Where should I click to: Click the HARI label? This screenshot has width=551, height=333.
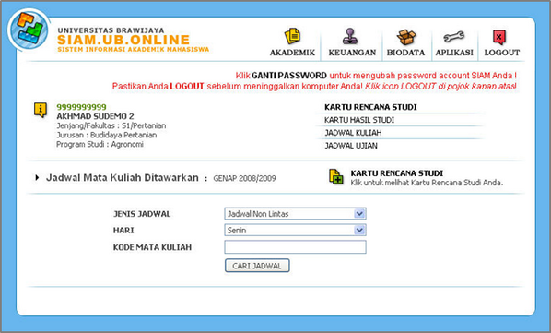click(123, 231)
